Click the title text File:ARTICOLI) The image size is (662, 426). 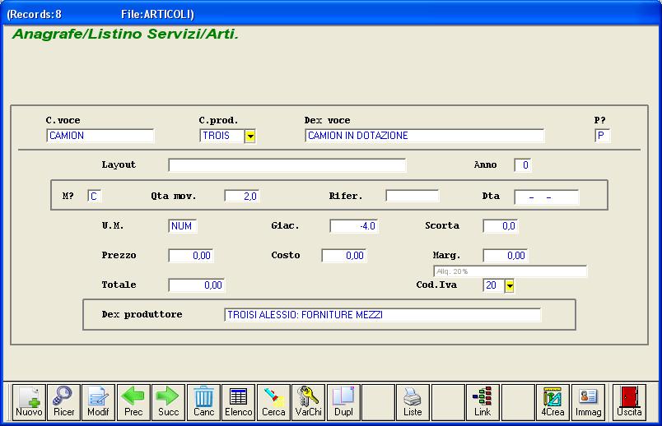click(x=157, y=14)
